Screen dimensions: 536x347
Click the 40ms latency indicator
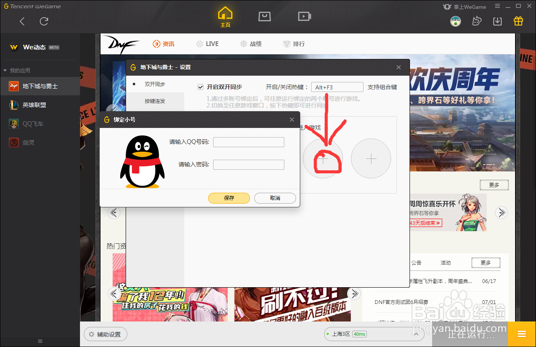[359, 334]
